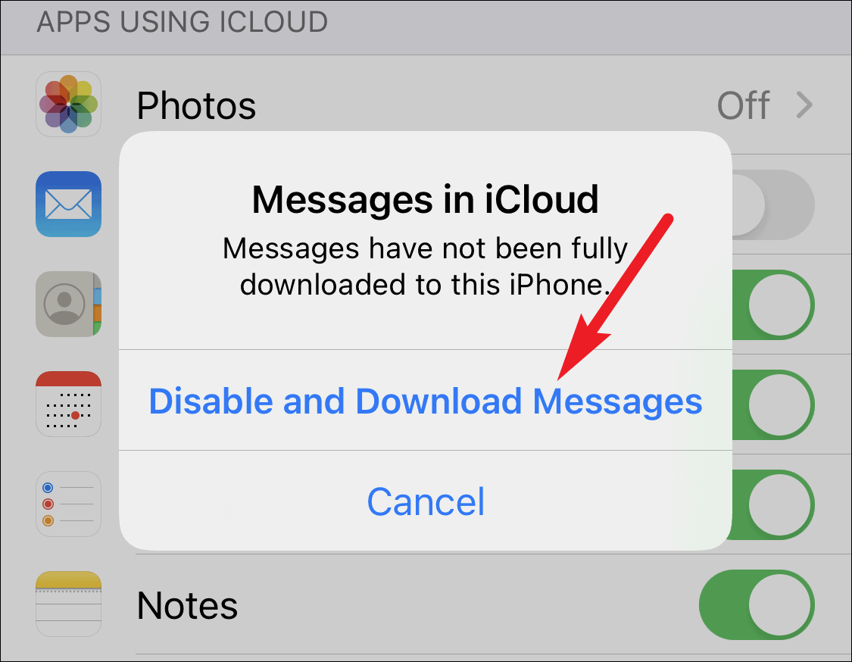Tap the Messages in iCloud dialog title

click(426, 199)
